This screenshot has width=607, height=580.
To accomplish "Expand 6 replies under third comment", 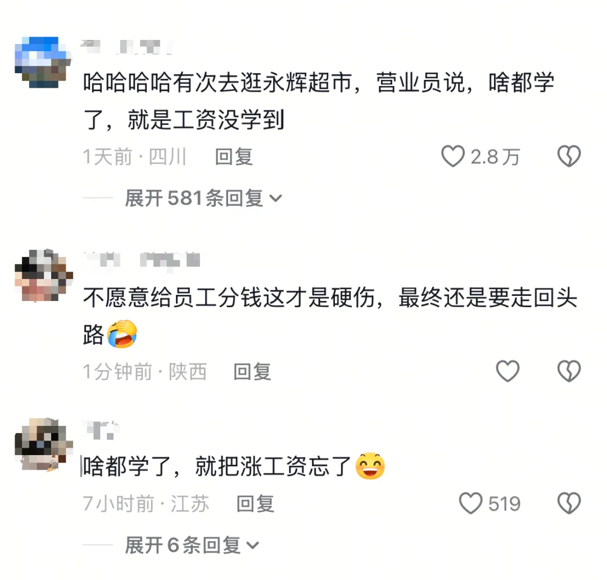I will coord(192,546).
